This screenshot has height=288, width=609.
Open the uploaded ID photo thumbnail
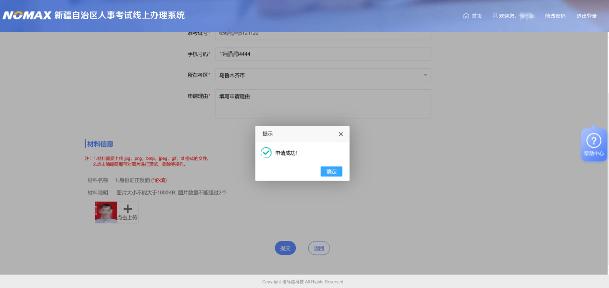106,212
